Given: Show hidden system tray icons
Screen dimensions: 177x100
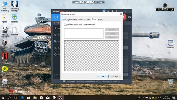Looking at the screenshot, I should [143, 97].
